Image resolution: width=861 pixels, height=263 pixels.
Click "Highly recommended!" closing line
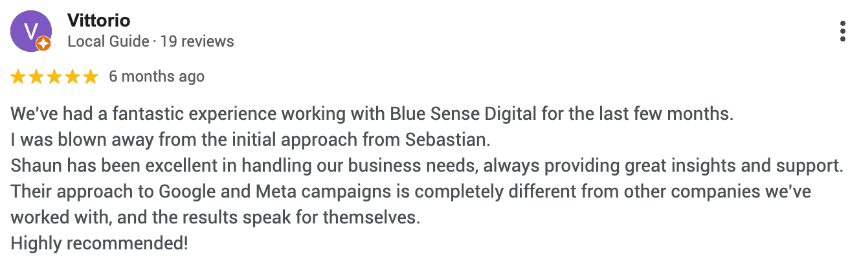point(100,244)
